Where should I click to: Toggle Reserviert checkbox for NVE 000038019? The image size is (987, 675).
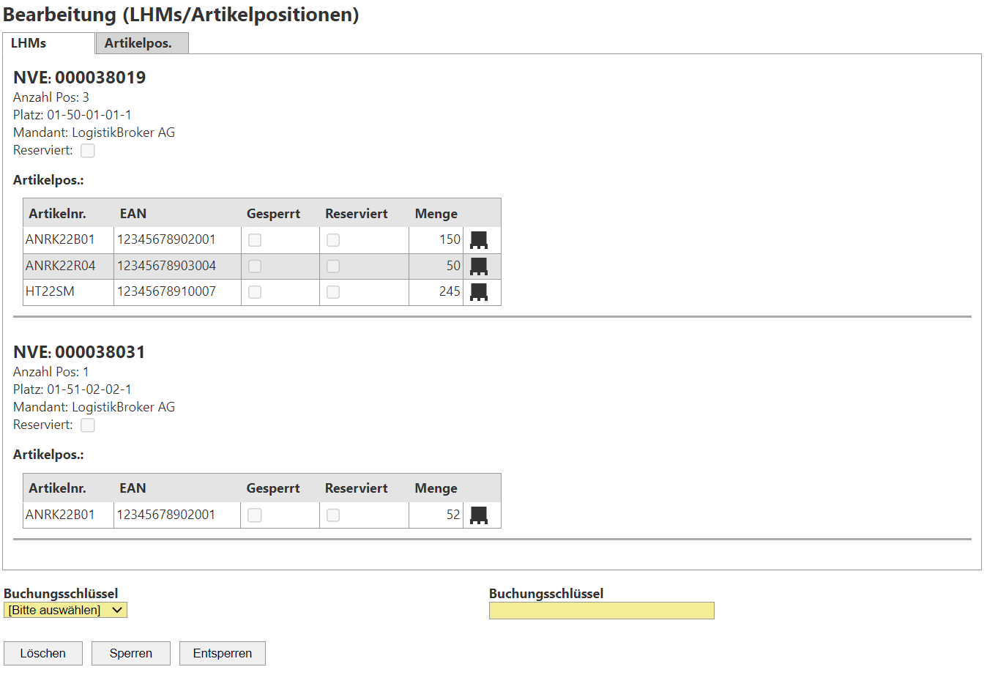point(88,151)
